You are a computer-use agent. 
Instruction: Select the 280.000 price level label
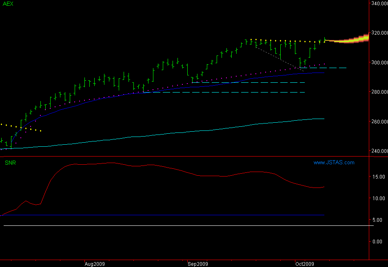[x=379, y=92]
